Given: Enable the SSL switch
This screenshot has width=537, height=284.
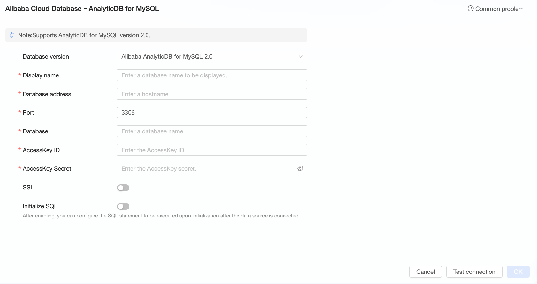Looking at the screenshot, I should click(x=123, y=188).
